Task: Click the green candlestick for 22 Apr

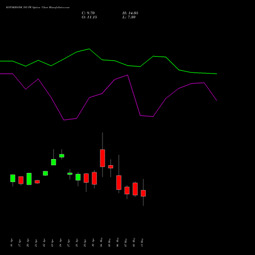Action: pos(45,173)
